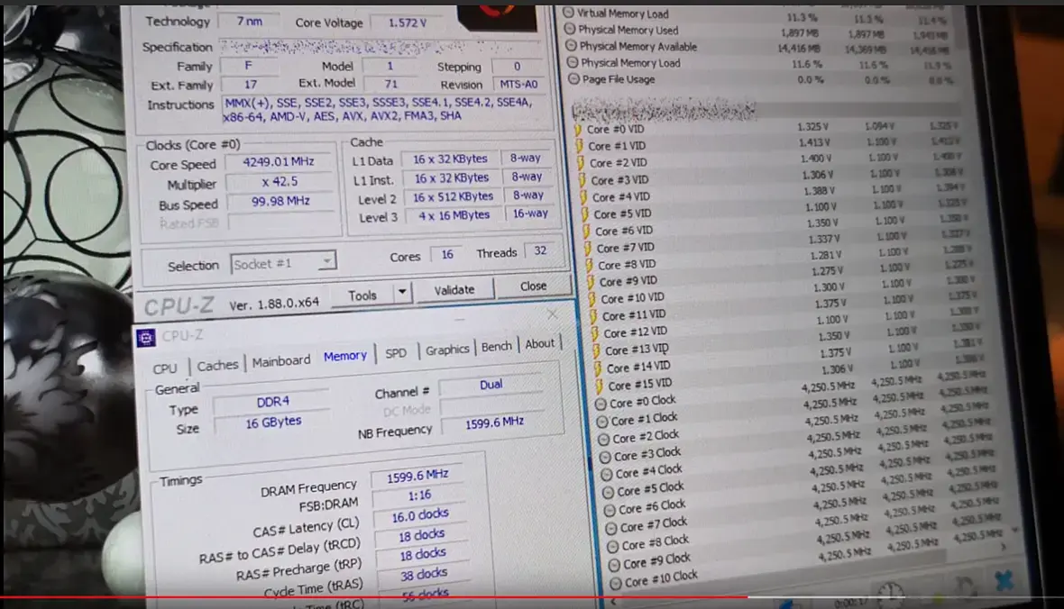Click the clock timer icon in sensor toolbar
Viewport: 1064px width, 609px height.
(x=890, y=593)
